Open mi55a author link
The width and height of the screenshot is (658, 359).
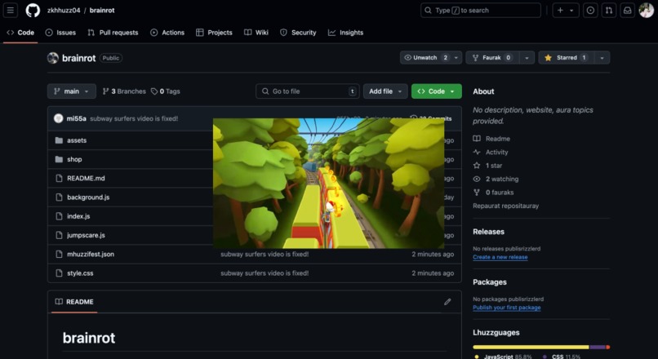[x=77, y=118]
